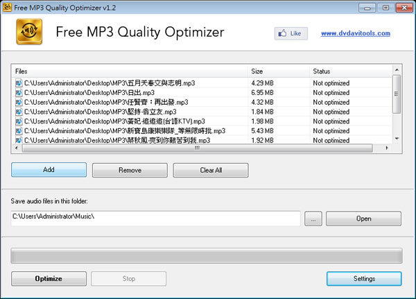The height and width of the screenshot is (299, 416).
Task: Click the horizontal scroll right arrow
Action: tap(387, 148)
